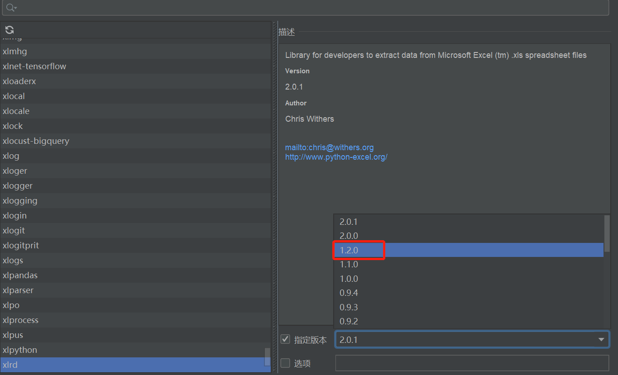The height and width of the screenshot is (375, 618).
Task: Select xlpus package
Action: [x=135, y=335]
